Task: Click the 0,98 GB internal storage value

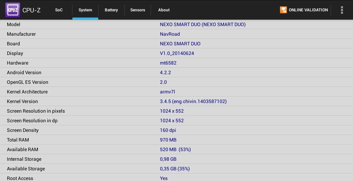Action: pyautogui.click(x=168, y=159)
